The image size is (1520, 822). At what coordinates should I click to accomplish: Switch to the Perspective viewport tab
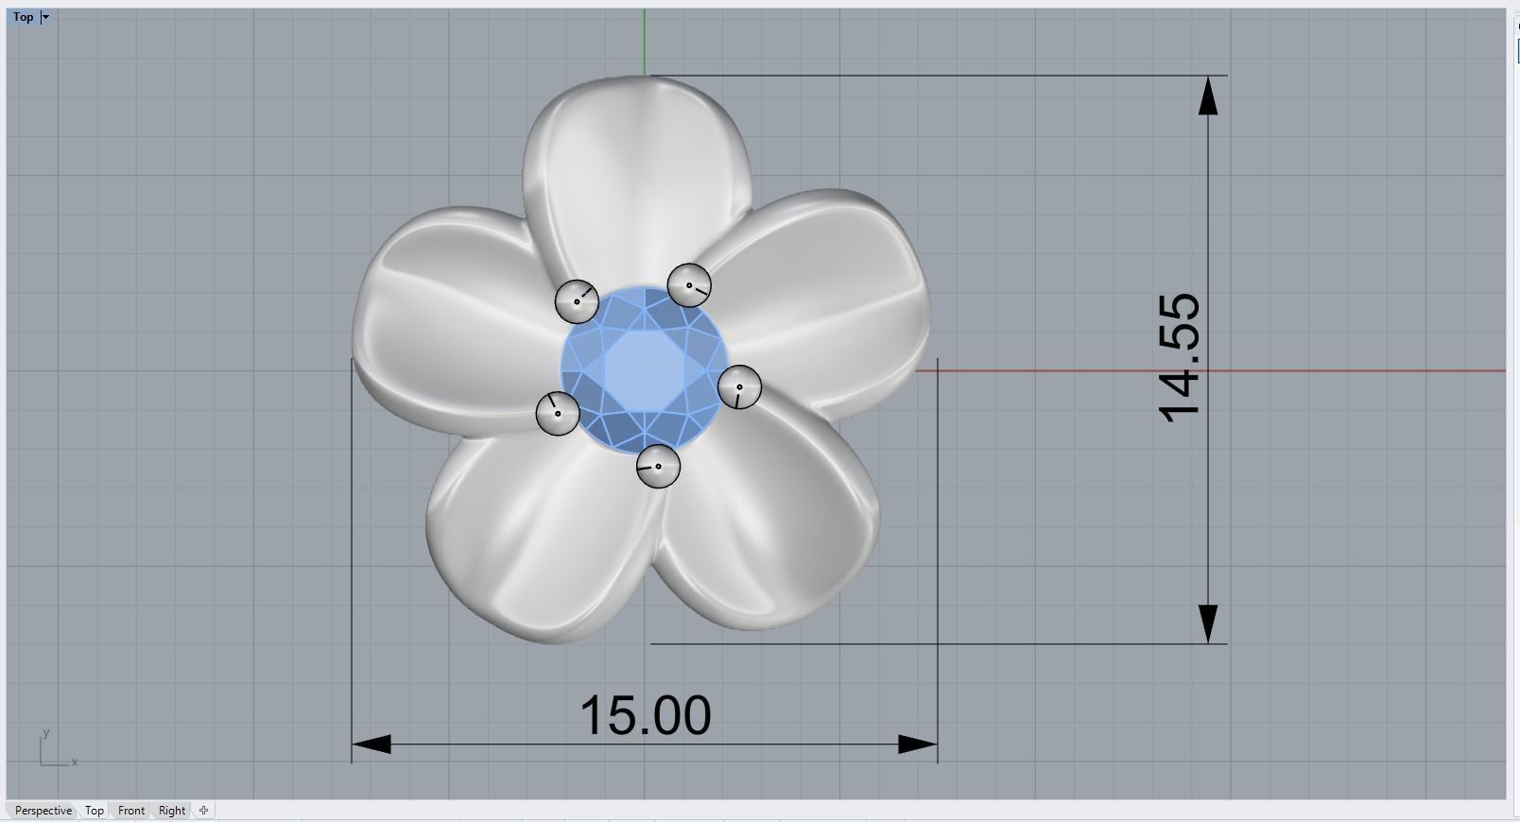(43, 811)
